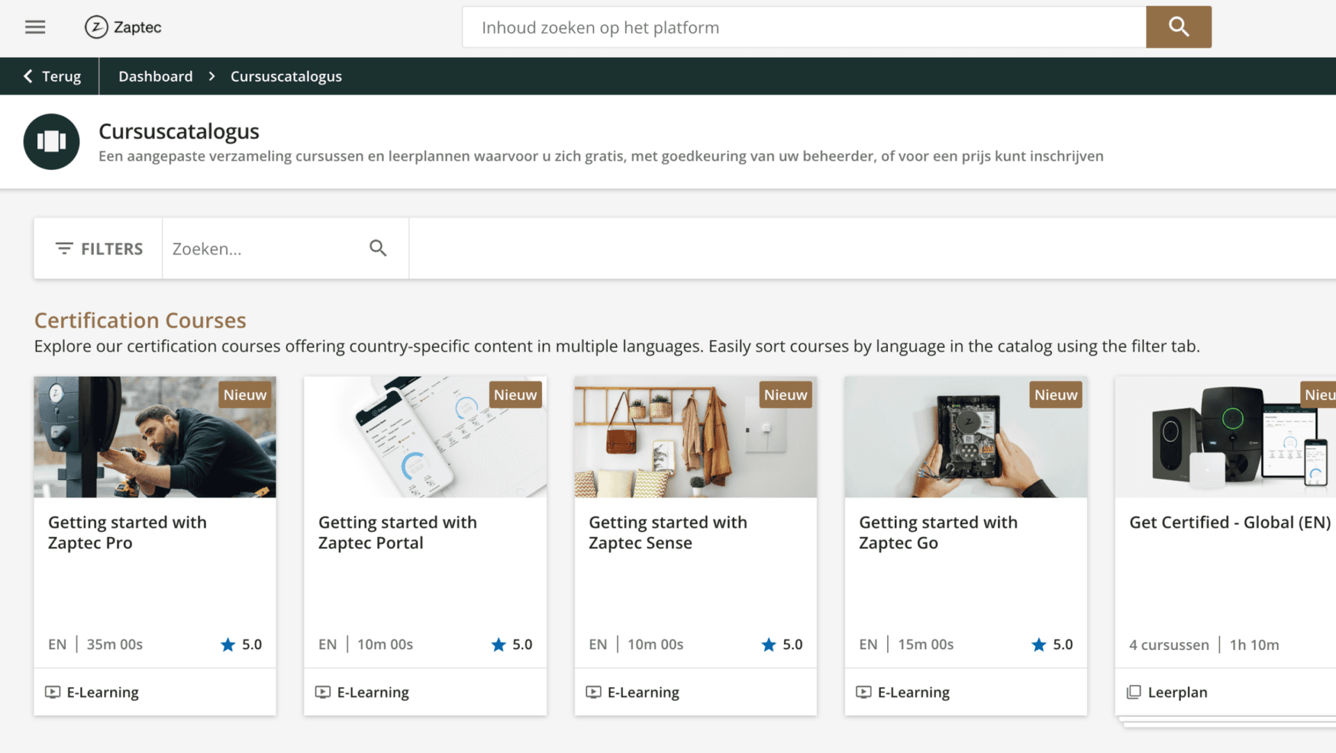
Task: Click the Nieuw badge on Zaptec Go card
Action: 1056,395
